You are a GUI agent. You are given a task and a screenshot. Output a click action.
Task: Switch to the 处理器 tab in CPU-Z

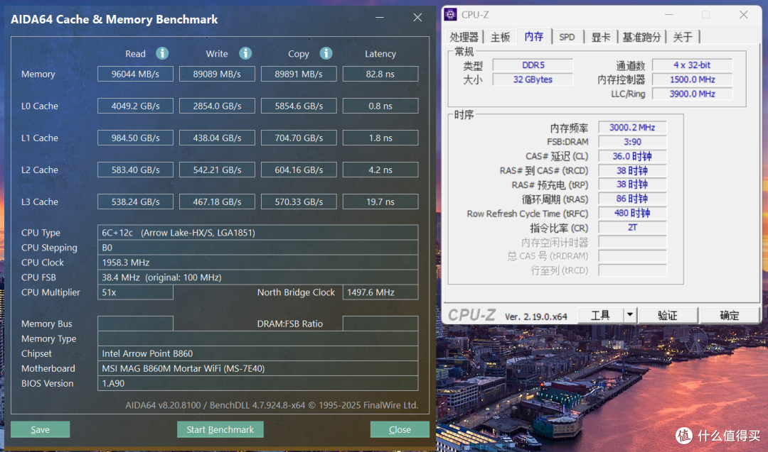pyautogui.click(x=464, y=37)
